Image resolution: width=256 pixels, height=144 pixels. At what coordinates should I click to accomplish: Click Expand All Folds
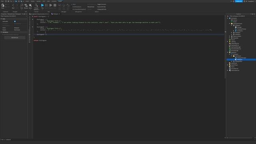101,7
